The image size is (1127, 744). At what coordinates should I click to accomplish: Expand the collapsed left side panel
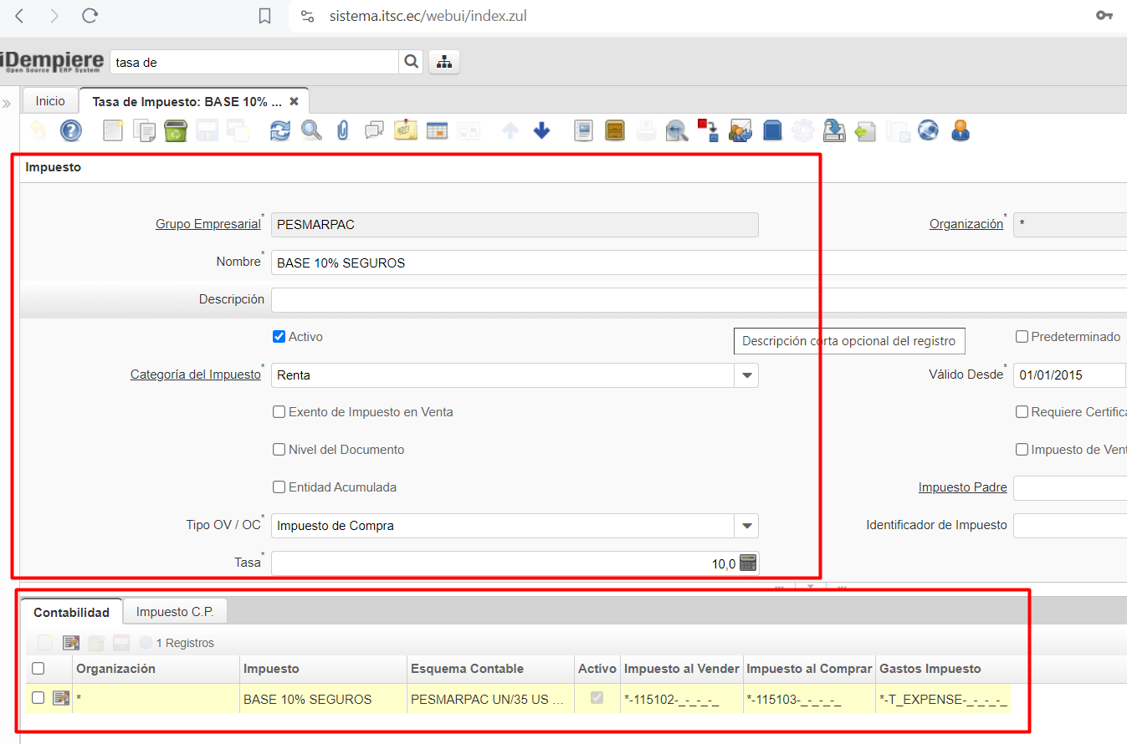[7, 104]
